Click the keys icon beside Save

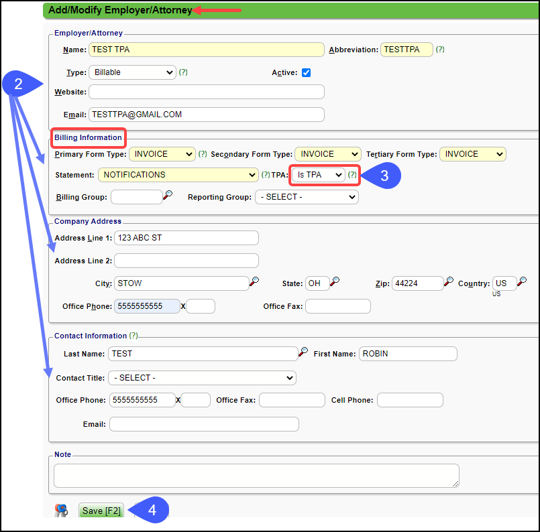(x=61, y=510)
